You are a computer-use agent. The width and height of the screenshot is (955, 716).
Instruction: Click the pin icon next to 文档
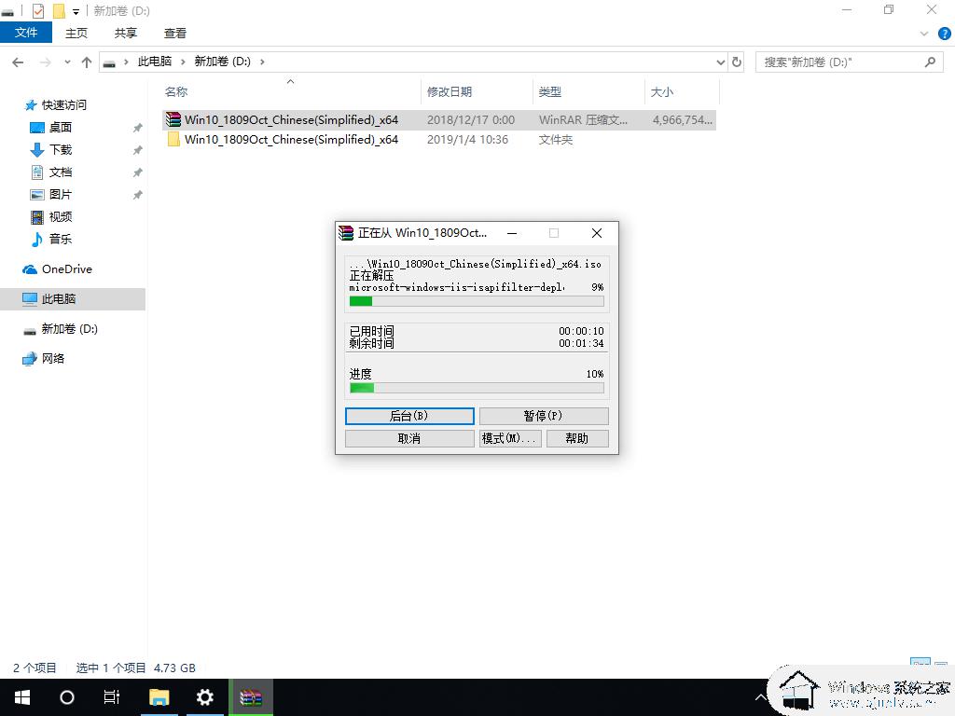pyautogui.click(x=138, y=172)
